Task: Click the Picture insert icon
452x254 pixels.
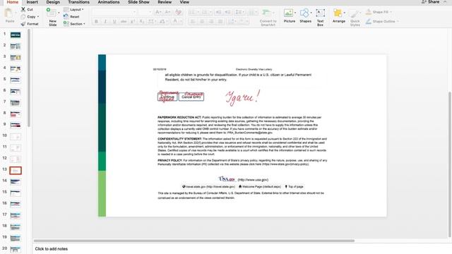Action: [288, 13]
